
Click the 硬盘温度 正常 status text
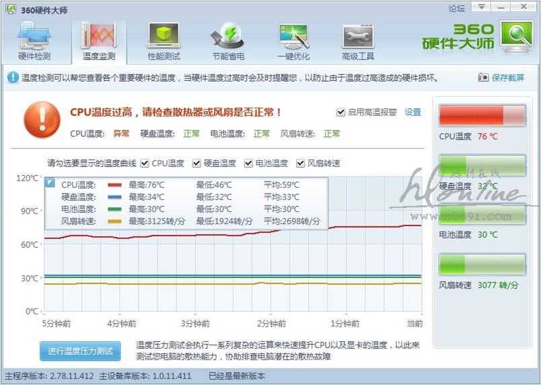[192, 133]
